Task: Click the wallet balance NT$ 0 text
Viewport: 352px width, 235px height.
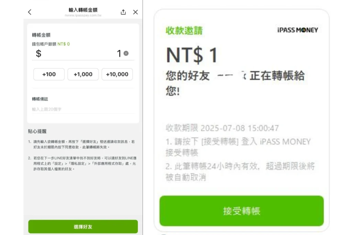Action: pos(64,44)
